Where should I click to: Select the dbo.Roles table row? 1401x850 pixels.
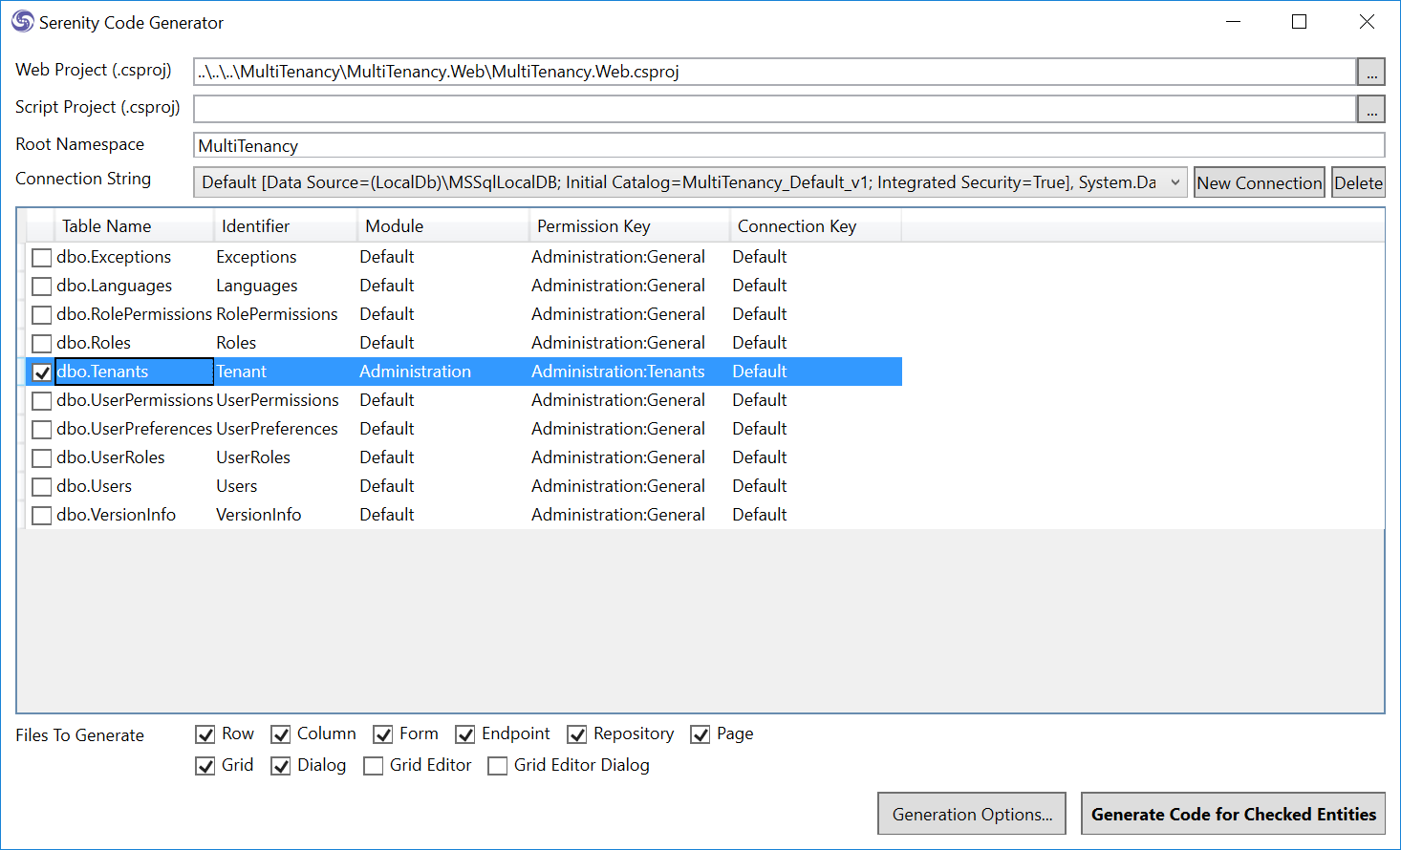[94, 343]
